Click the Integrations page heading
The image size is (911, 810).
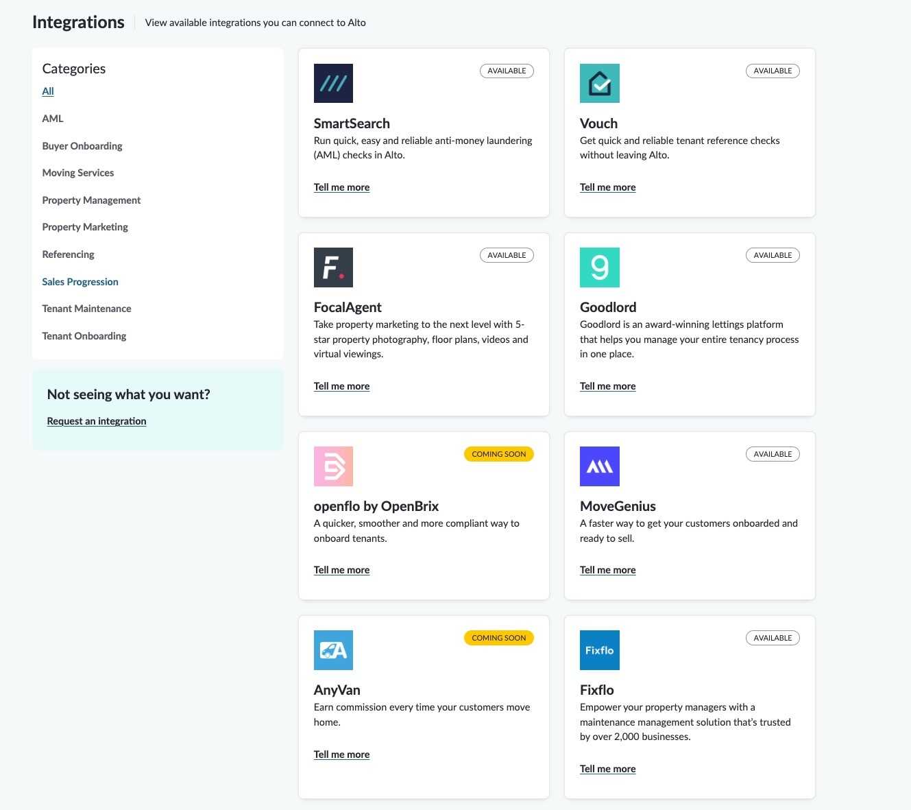pyautogui.click(x=78, y=22)
